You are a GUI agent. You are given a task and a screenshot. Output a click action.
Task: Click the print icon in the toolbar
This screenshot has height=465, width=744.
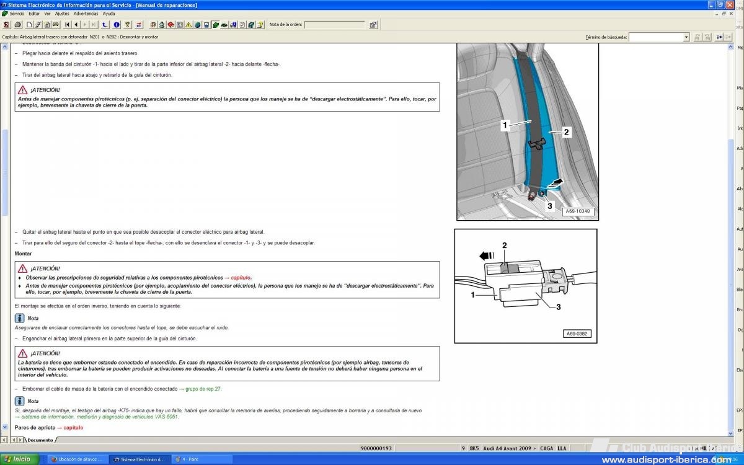pos(17,25)
